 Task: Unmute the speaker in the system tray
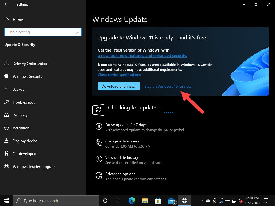point(240,201)
